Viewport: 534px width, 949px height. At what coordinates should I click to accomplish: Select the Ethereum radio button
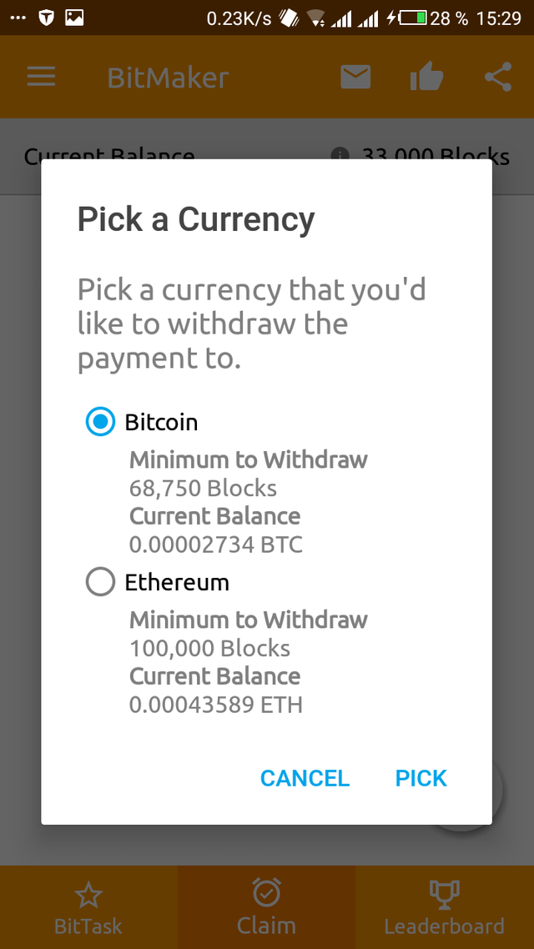tap(100, 582)
